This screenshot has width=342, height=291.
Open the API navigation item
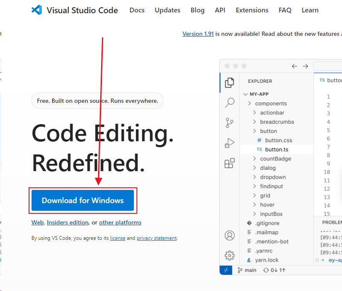coord(220,10)
